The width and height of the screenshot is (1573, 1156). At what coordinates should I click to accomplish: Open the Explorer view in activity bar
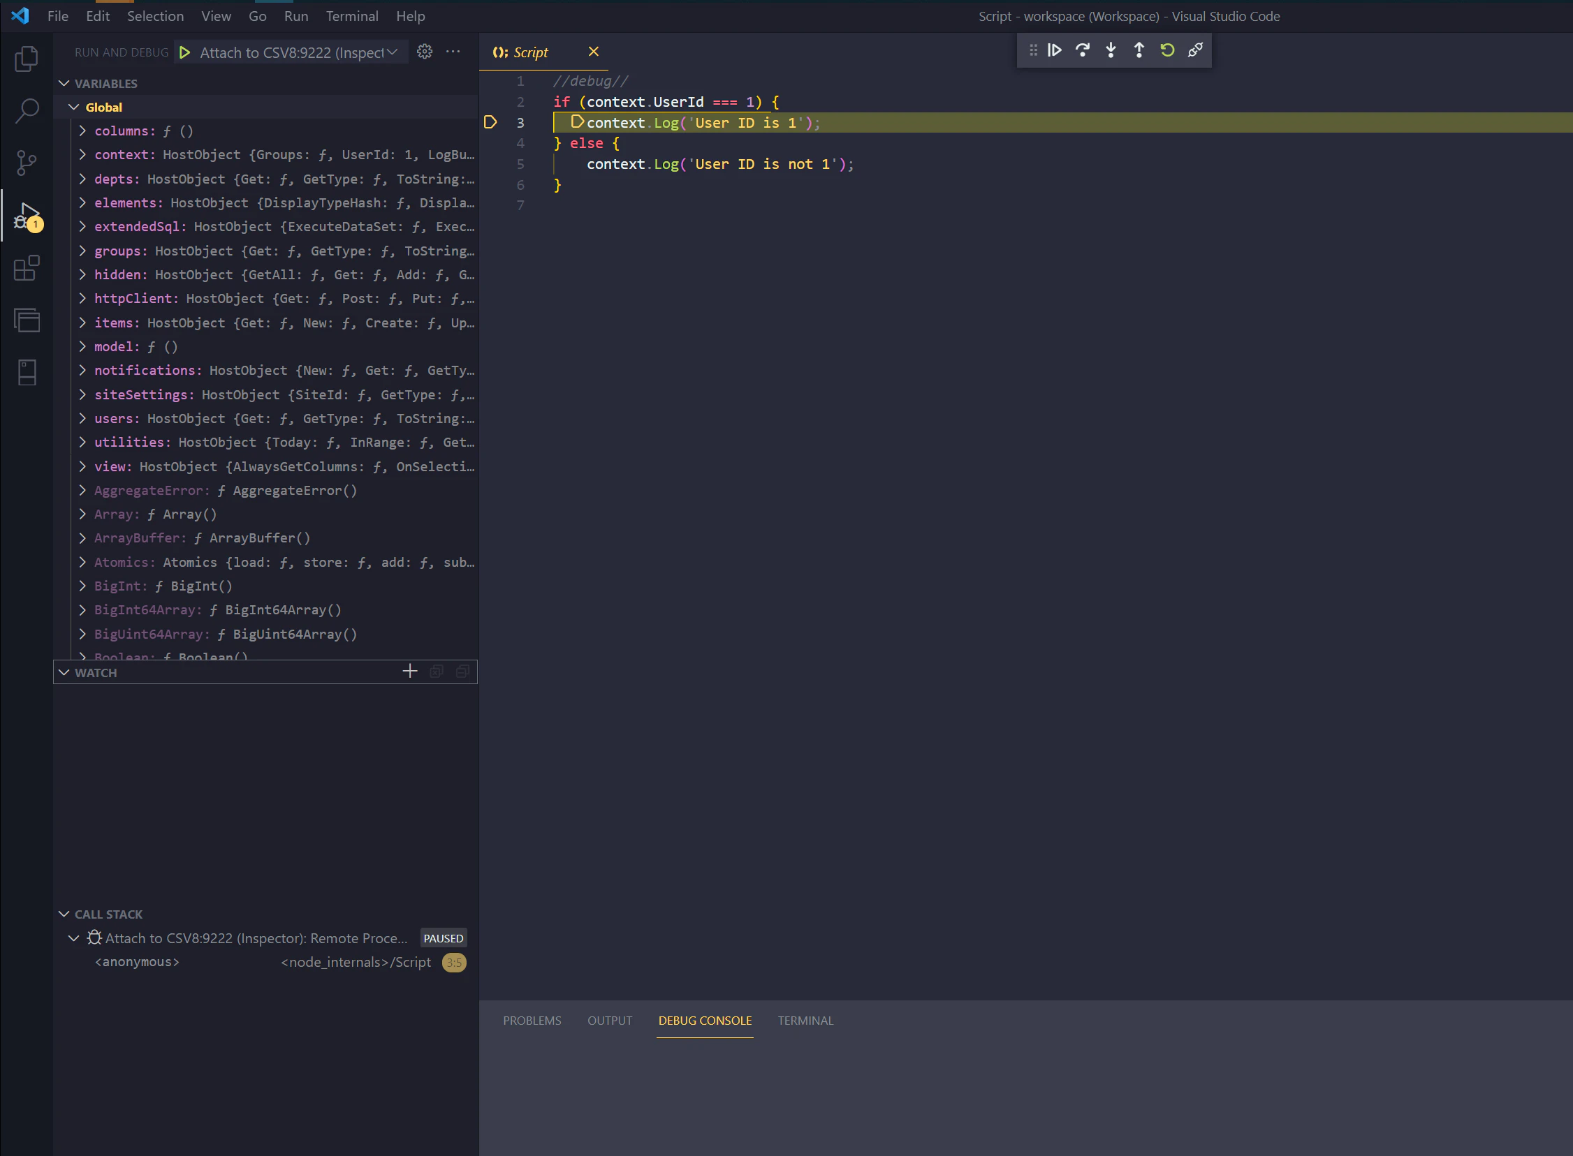pos(27,59)
